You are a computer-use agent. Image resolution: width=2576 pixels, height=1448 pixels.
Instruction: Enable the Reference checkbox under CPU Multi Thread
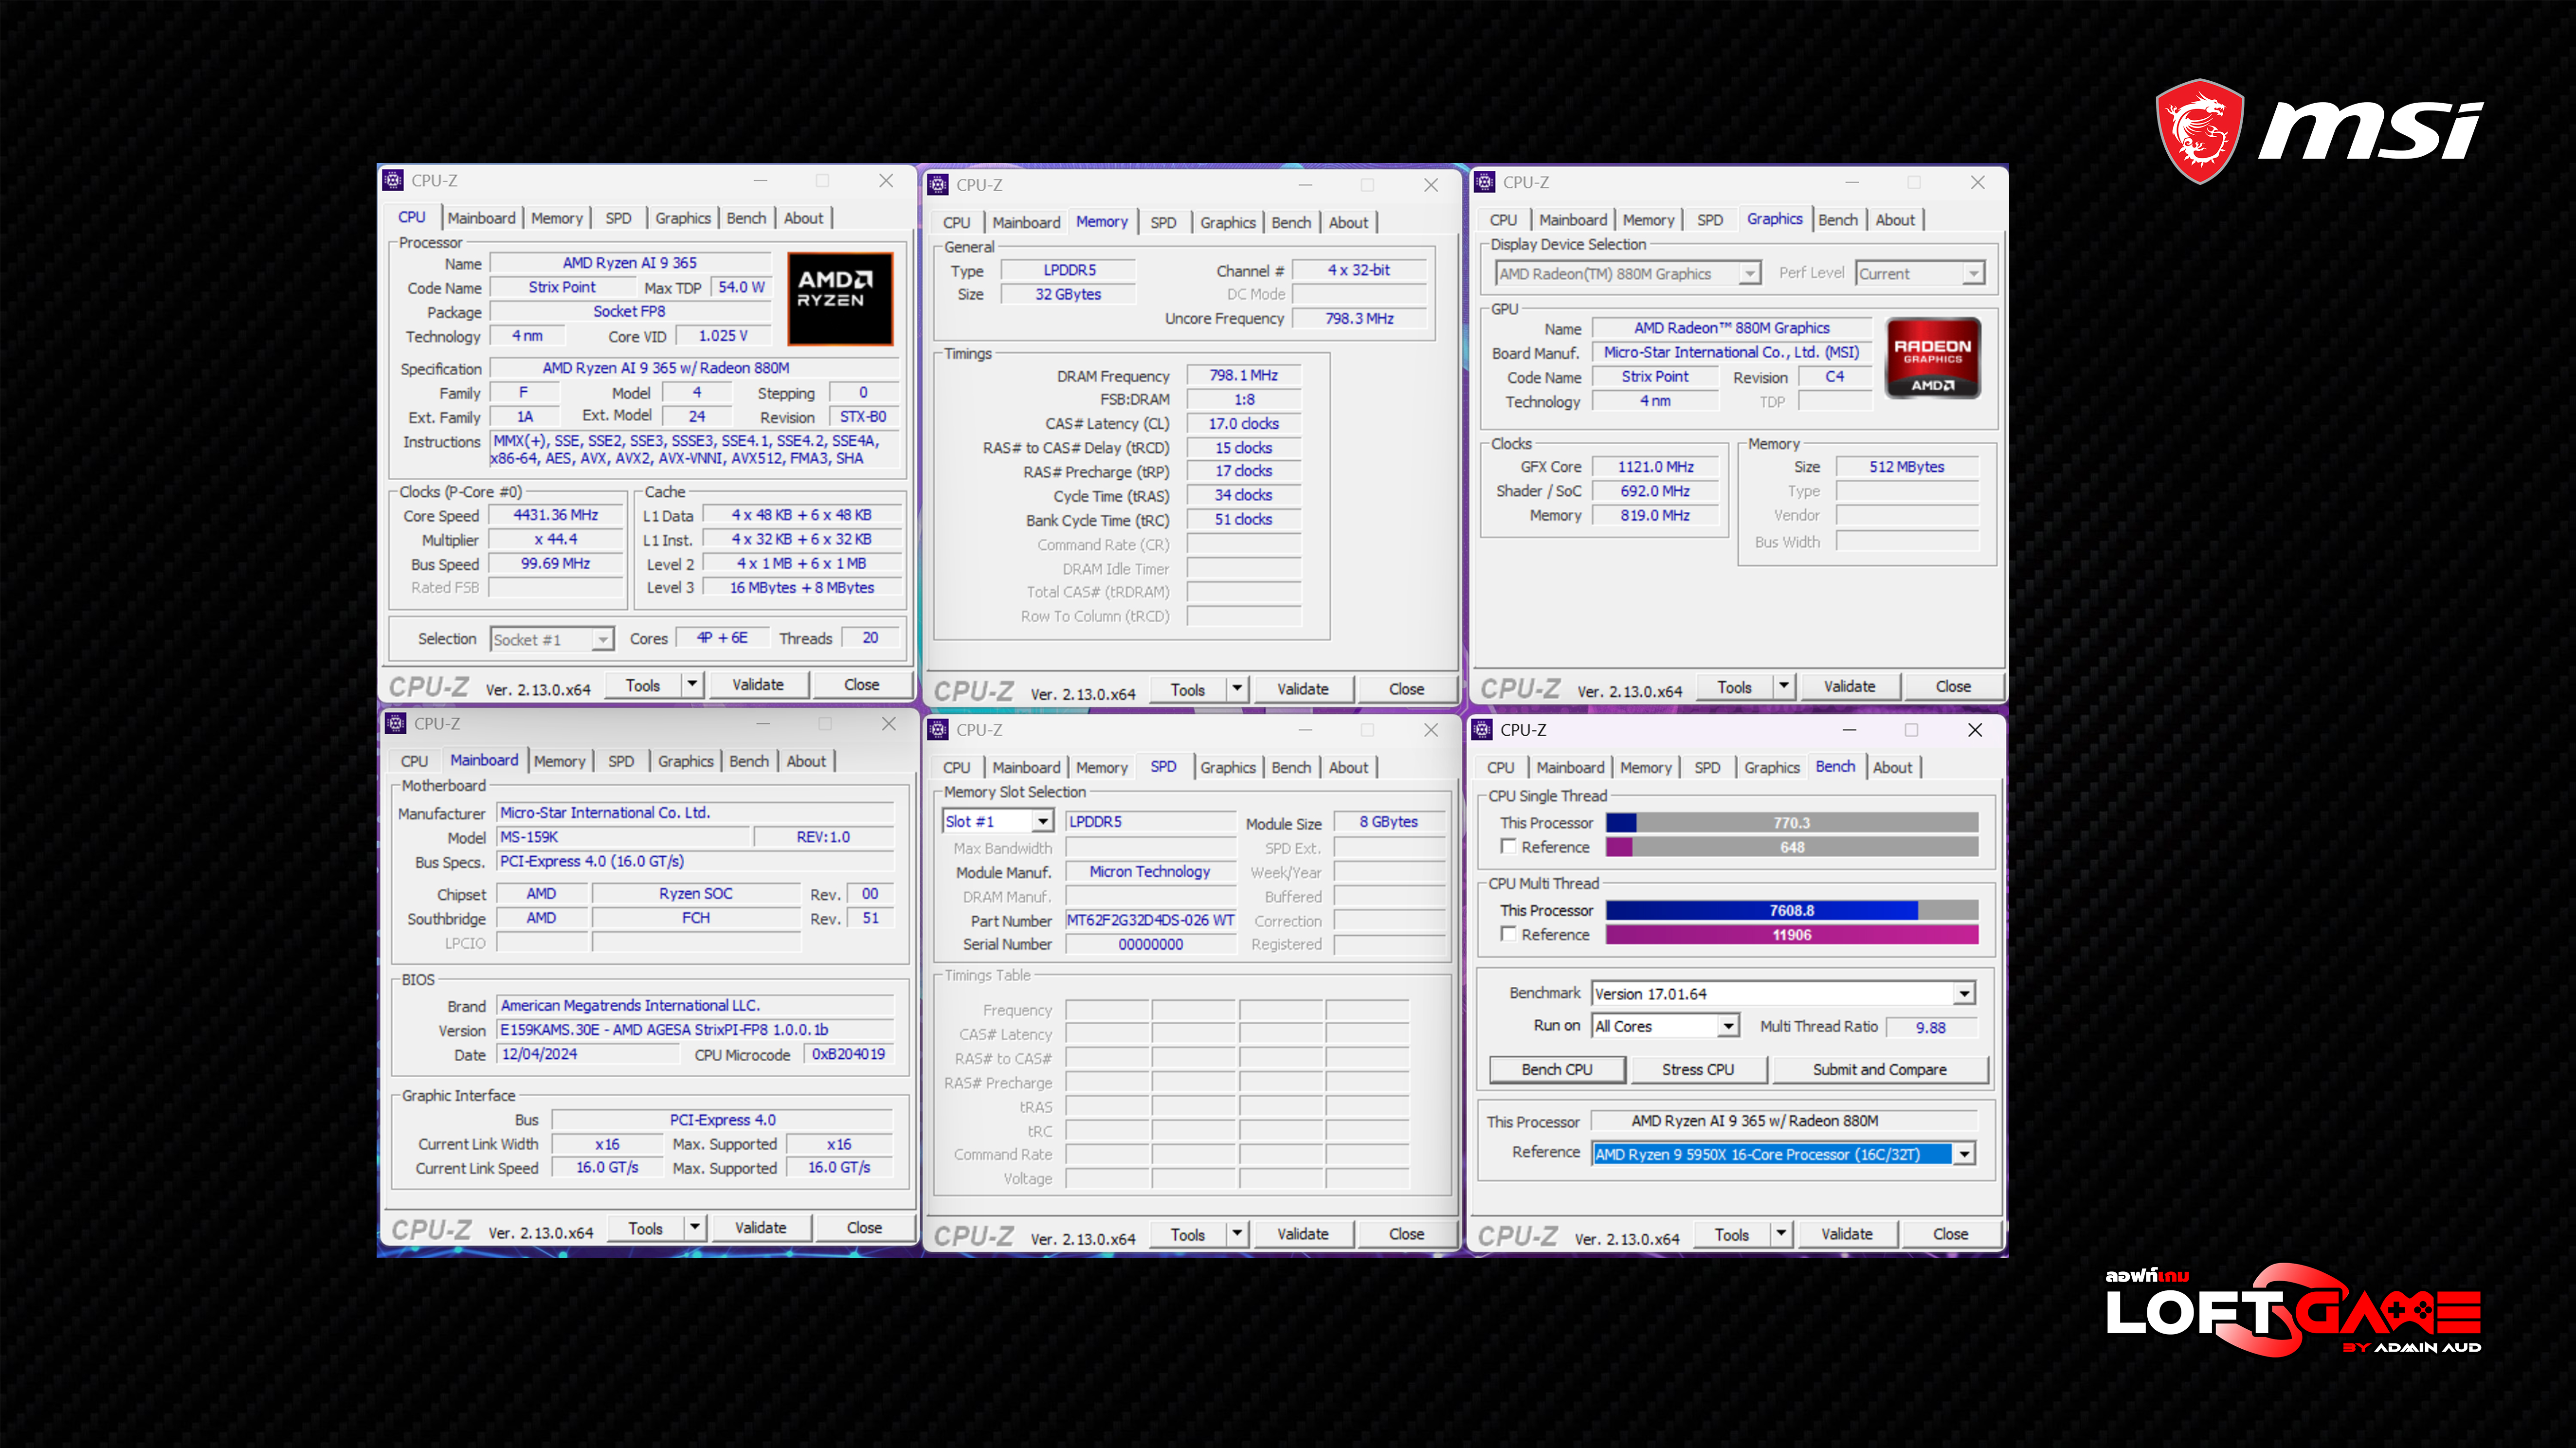click(1508, 934)
